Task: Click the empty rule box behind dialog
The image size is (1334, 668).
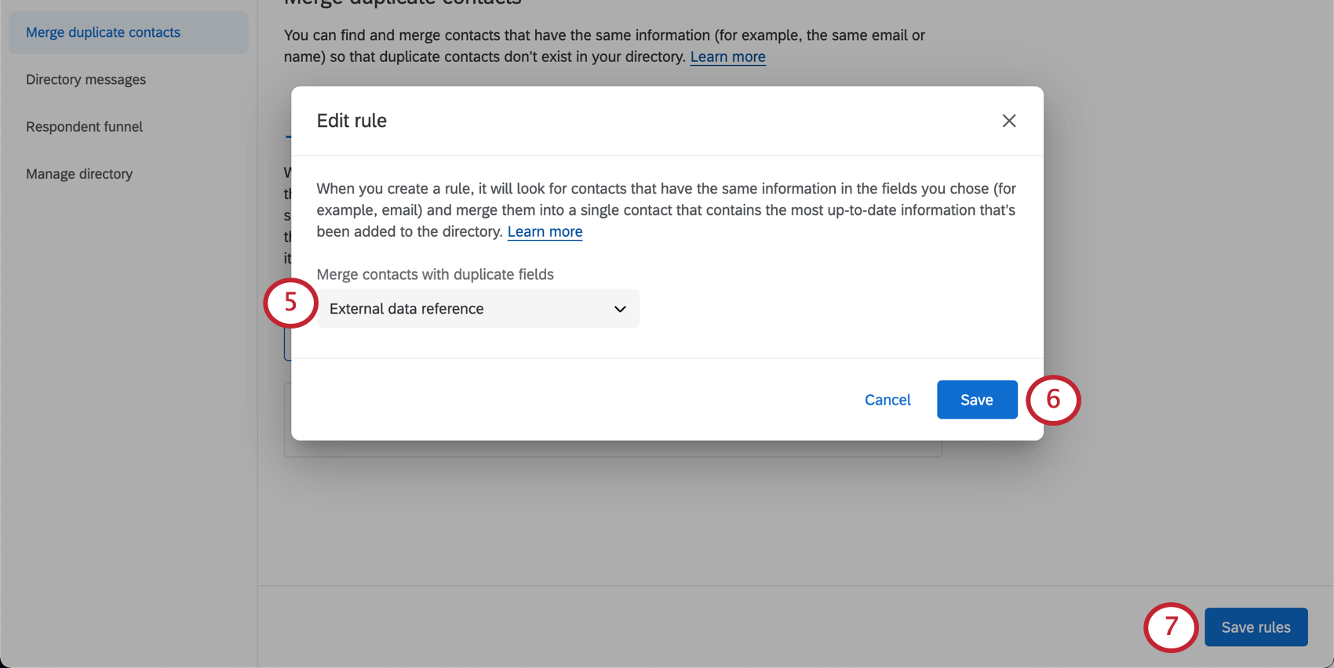Action: tap(612, 448)
